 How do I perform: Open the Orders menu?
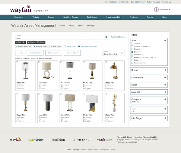(51, 17)
